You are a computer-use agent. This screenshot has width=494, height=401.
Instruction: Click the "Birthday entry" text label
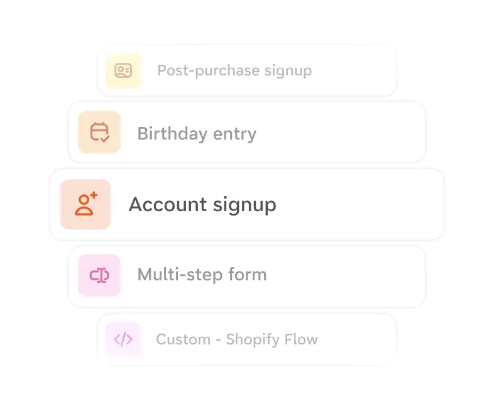[197, 134]
